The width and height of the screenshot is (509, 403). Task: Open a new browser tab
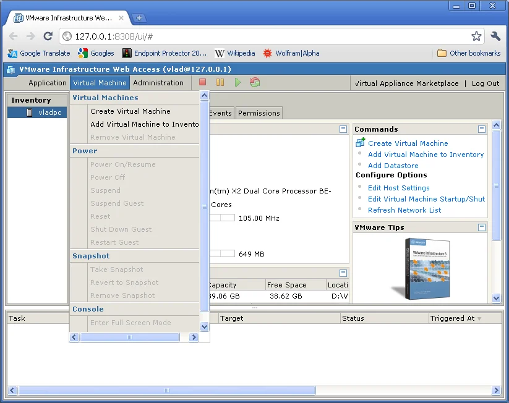(x=139, y=18)
